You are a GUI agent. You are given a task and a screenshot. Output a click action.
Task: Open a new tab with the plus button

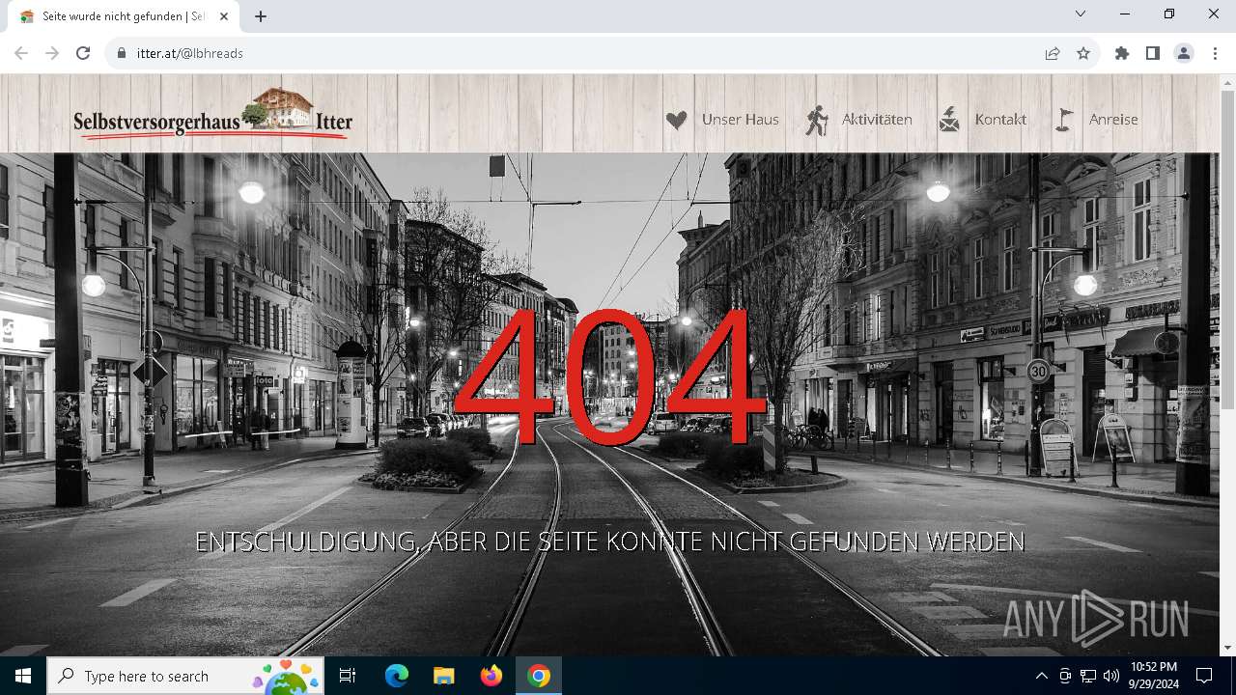(x=261, y=16)
